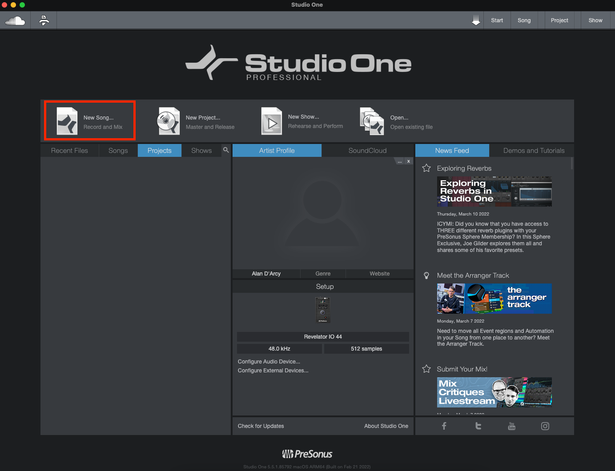The height and width of the screenshot is (471, 615).
Task: Click the New Project disc icon
Action: click(168, 121)
